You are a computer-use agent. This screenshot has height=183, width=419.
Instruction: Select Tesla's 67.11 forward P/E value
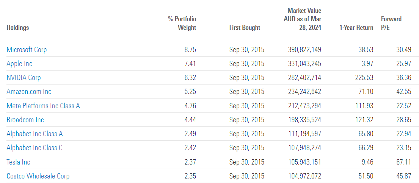[x=404, y=162]
